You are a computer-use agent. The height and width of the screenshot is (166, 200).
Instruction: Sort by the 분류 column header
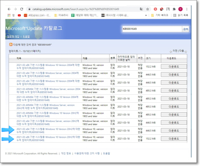113,58
